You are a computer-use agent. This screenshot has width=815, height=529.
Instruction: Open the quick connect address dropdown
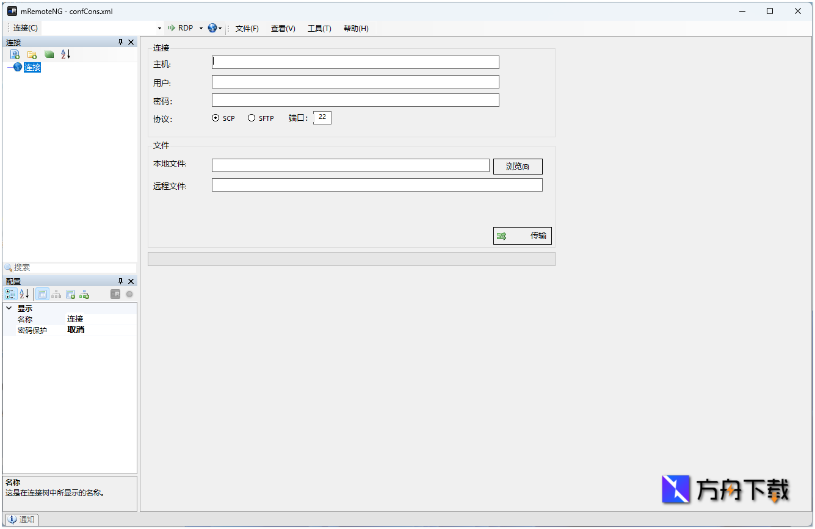tap(160, 28)
